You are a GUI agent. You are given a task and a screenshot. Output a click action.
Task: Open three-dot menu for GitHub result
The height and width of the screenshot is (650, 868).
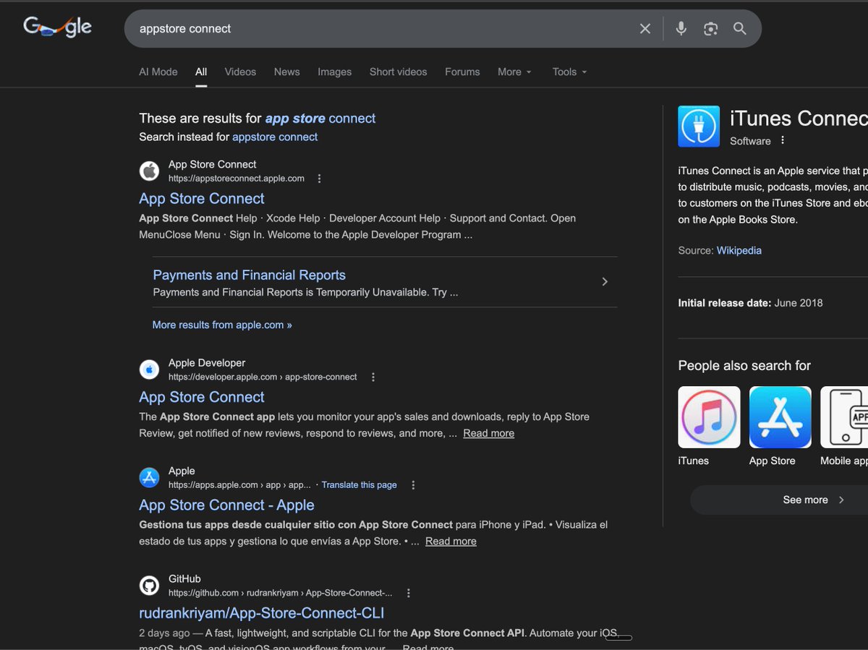[x=409, y=593]
